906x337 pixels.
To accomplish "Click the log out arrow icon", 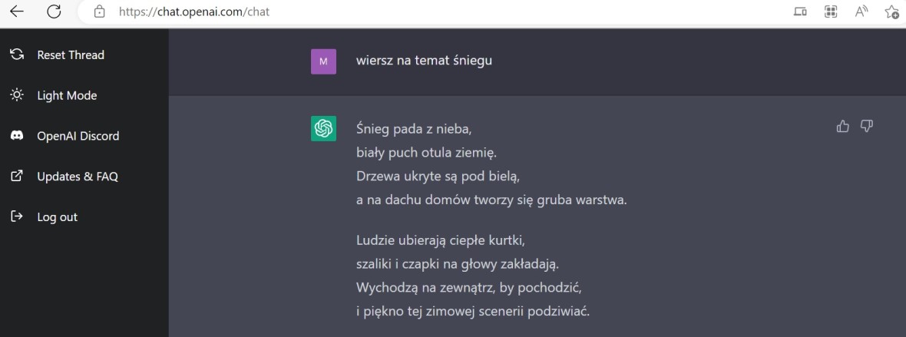I will point(18,216).
